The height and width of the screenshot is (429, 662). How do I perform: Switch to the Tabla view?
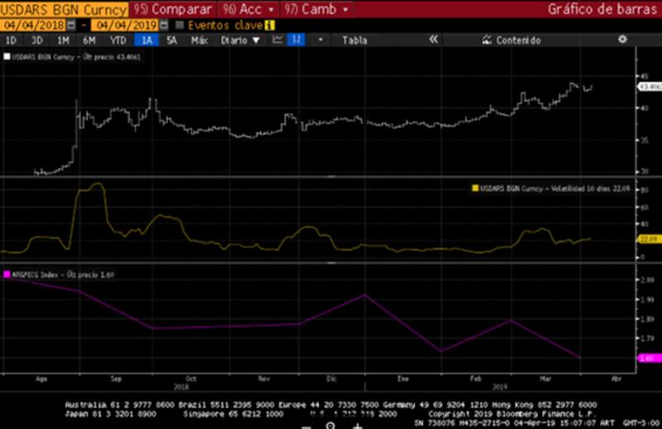click(x=355, y=40)
